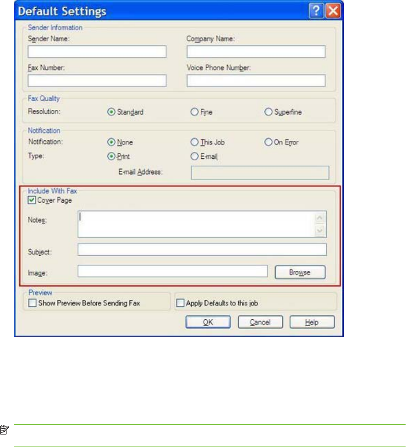Choose On Error notification
Image resolution: width=406 pixels, height=447 pixels.
[x=268, y=142]
